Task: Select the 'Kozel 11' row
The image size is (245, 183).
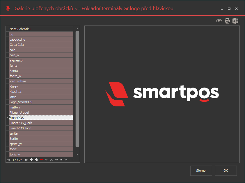Action: tap(41, 92)
